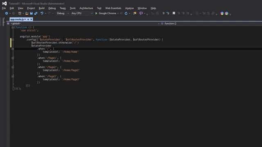Open the Team menu

click(x=63, y=8)
